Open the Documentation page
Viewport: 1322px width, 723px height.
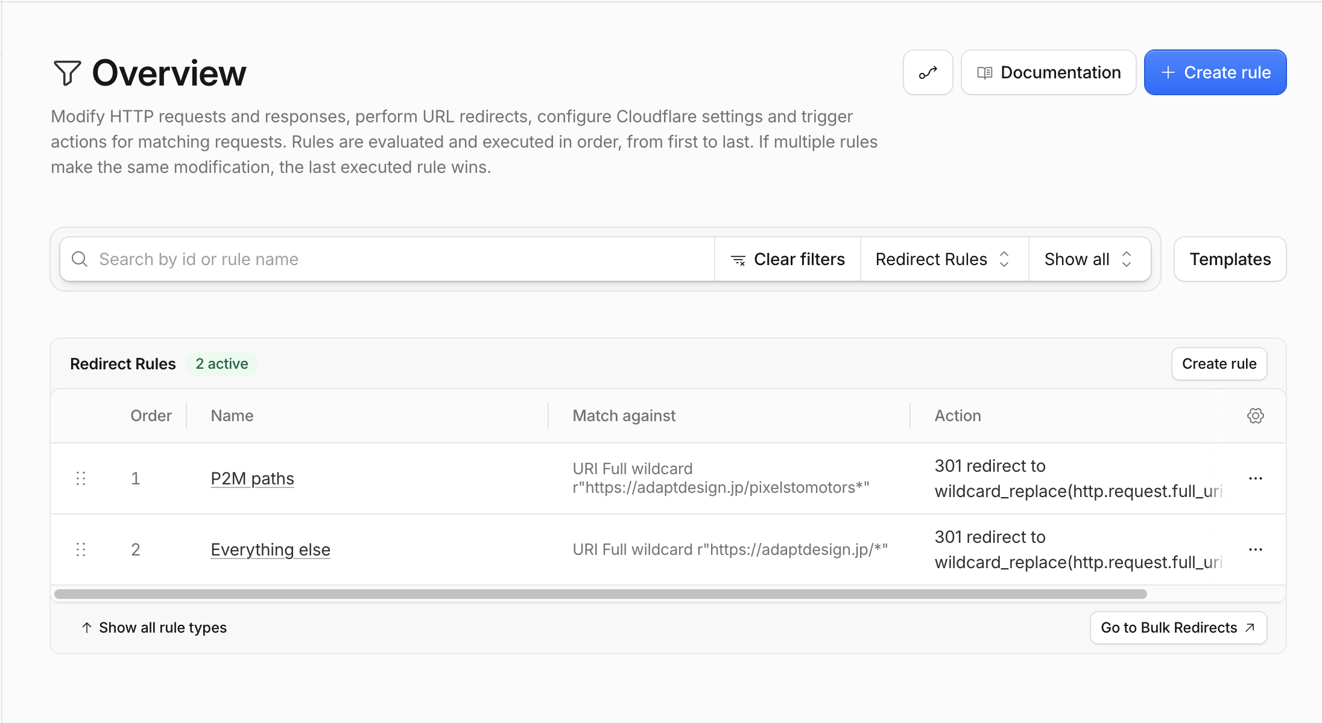1048,72
